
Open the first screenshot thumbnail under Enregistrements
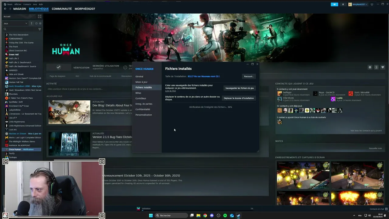pyautogui.click(x=303, y=175)
